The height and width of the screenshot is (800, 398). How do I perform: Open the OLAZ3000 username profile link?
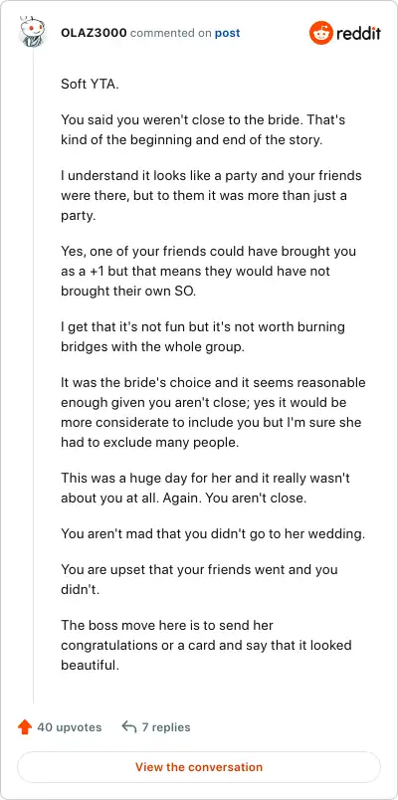94,33
